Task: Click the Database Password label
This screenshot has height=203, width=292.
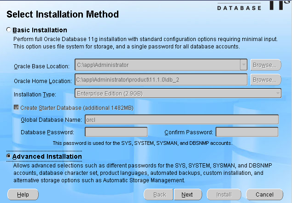Action: [47, 132]
